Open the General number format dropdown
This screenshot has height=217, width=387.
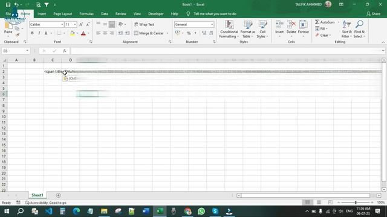tap(212, 24)
